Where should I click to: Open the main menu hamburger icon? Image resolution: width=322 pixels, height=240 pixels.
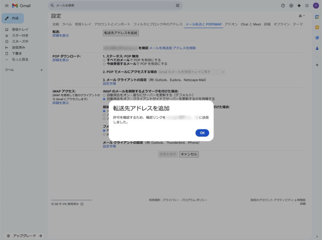click(x=7, y=6)
